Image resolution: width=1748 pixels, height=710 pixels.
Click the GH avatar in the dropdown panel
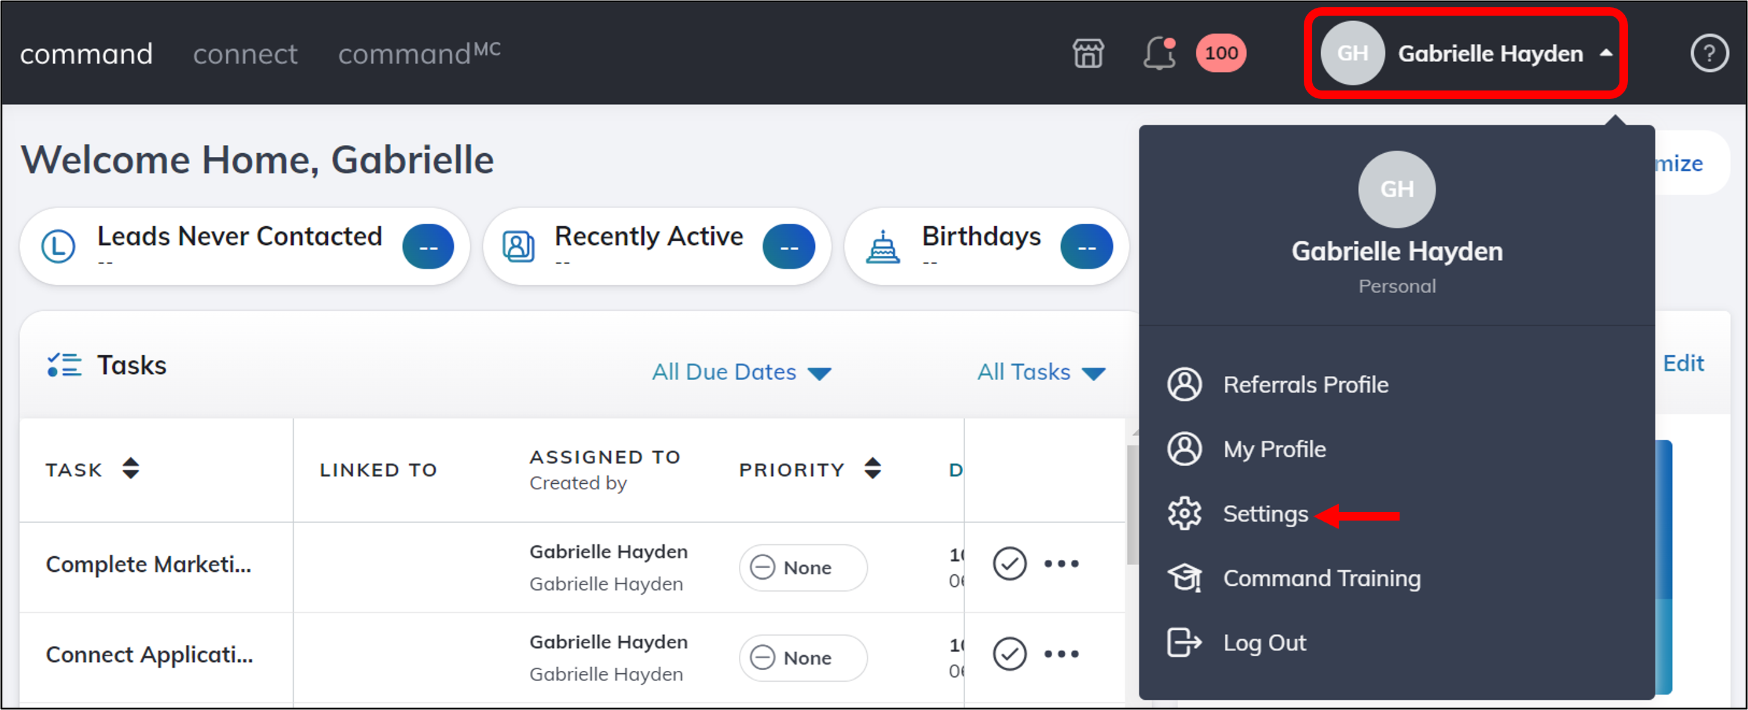(1397, 190)
